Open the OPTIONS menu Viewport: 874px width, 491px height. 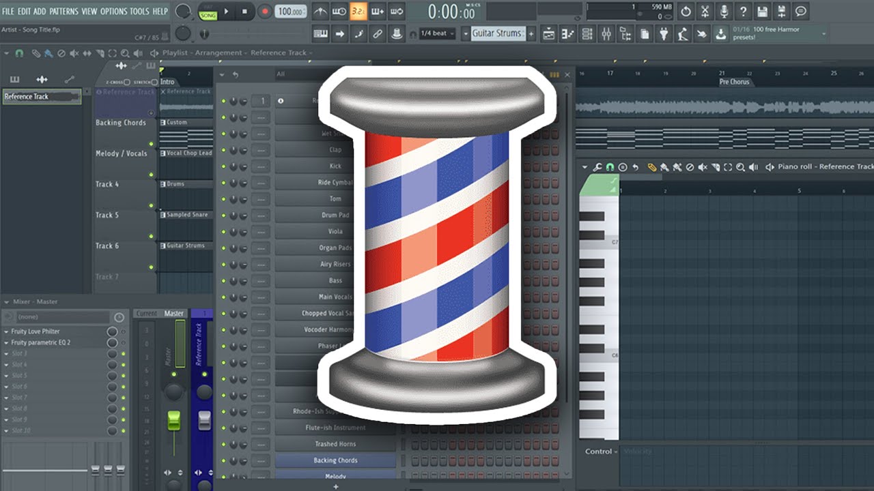pos(114,12)
